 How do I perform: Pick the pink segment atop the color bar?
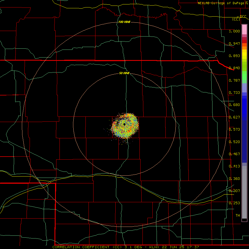[x=244, y=30]
